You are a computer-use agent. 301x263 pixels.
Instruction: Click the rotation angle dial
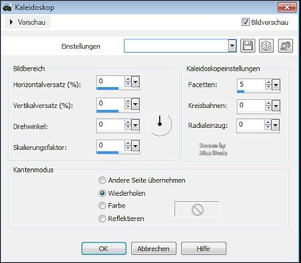[160, 124]
